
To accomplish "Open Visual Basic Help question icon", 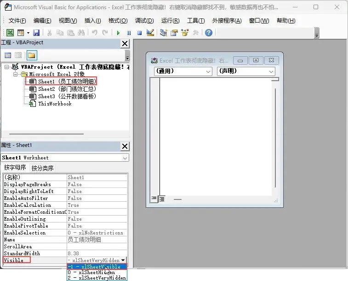I will (209, 33).
